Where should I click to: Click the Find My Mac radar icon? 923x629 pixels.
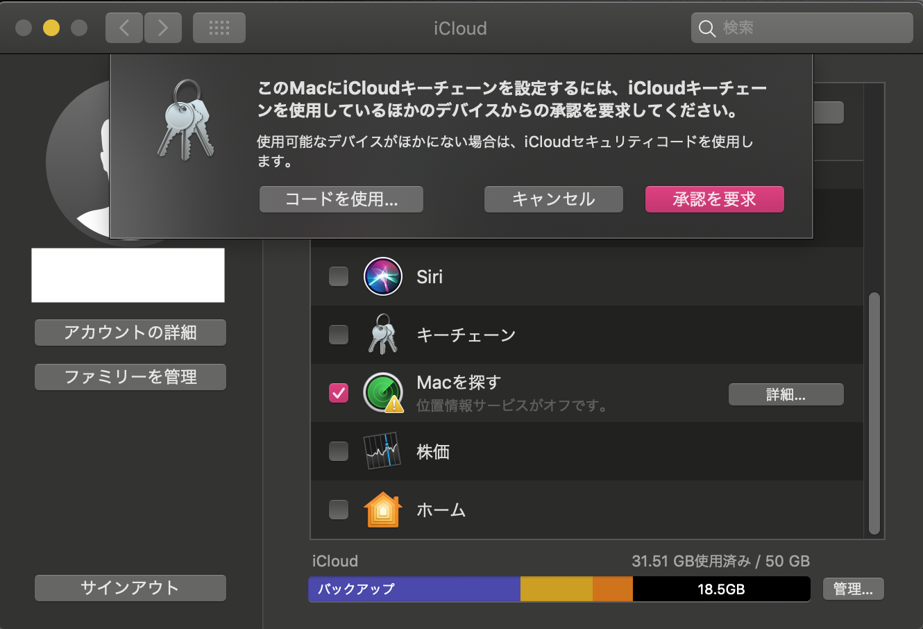coord(383,392)
